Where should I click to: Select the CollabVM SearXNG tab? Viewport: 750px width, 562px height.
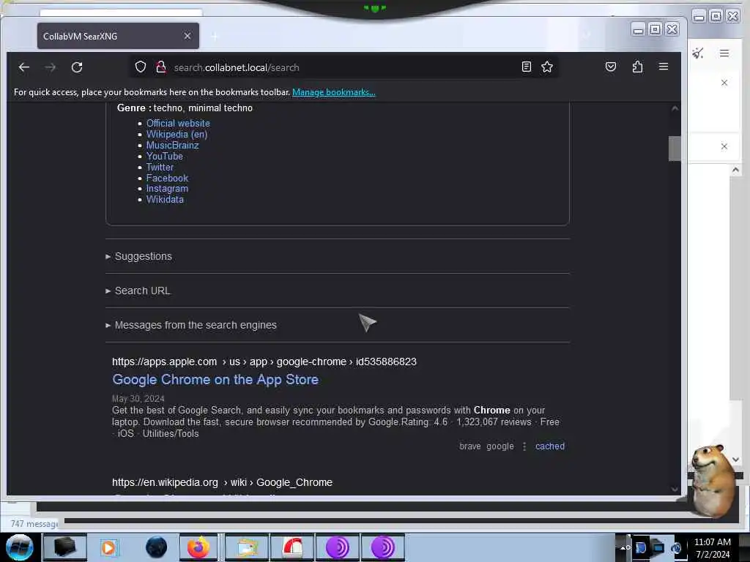[x=118, y=36]
